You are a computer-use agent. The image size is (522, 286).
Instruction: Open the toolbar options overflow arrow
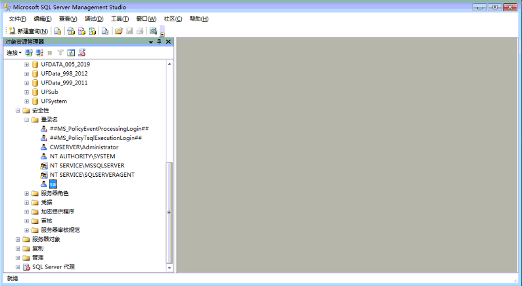162,32
